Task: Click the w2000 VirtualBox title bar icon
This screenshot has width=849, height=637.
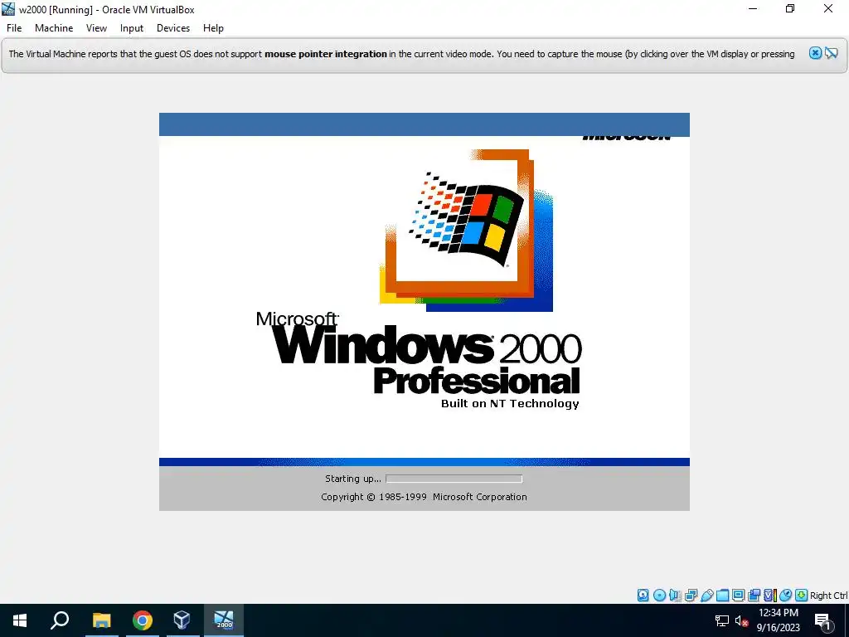Action: pos(8,9)
